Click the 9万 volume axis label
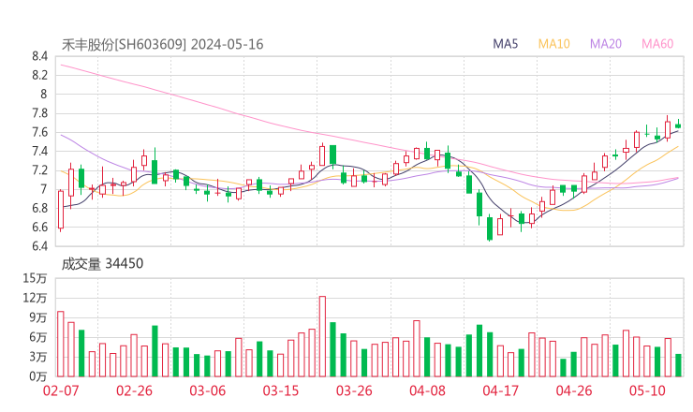Viewport: 693px width, 412px height. click(38, 317)
